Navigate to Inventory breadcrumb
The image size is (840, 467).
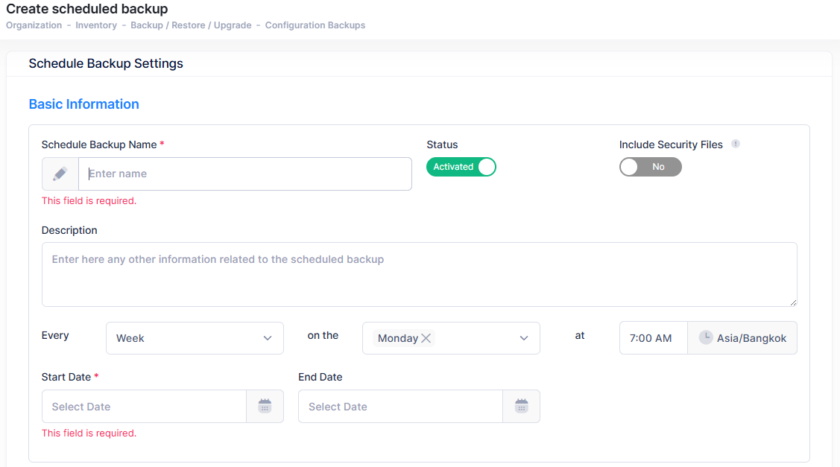coord(96,25)
